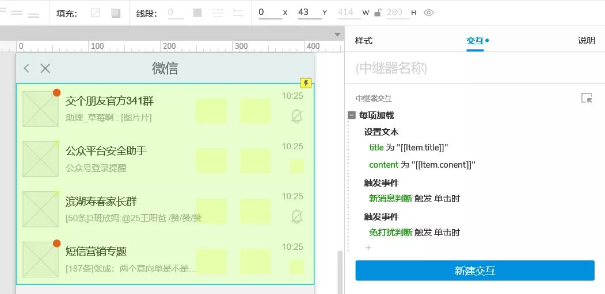
Task: Click the height H input field
Action: click(x=398, y=13)
